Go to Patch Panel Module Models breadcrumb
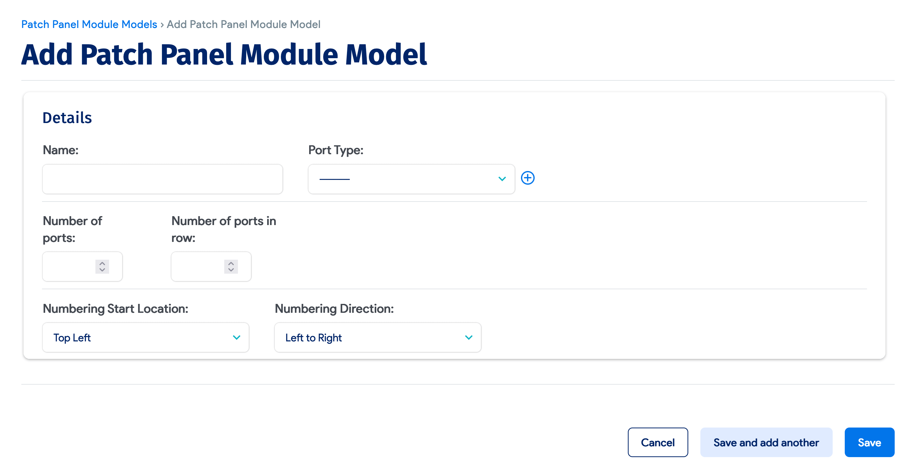The width and height of the screenshot is (916, 466). pos(89,24)
